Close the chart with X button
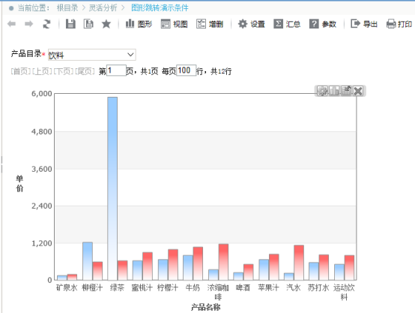 coord(358,91)
